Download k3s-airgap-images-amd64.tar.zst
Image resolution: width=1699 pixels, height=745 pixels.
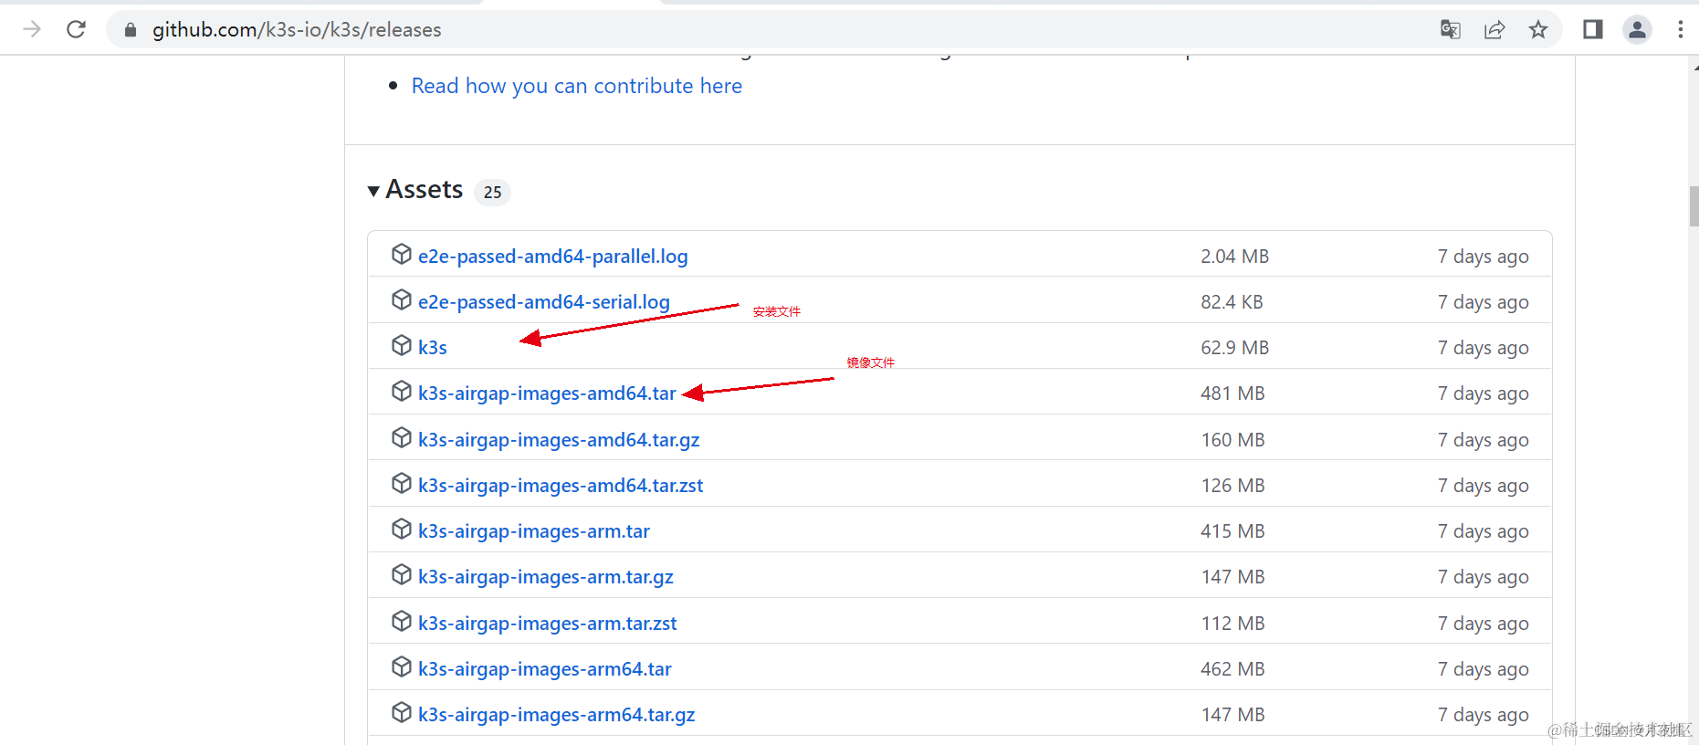561,486
